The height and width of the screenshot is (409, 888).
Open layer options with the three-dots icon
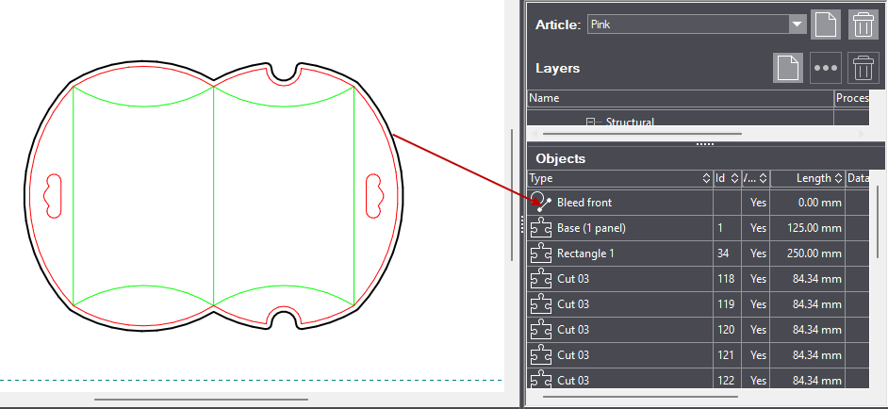[826, 68]
